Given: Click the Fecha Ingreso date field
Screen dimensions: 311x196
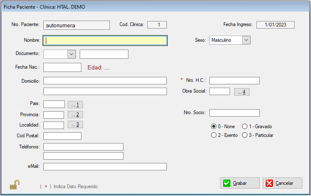Looking at the screenshot, I should coord(275,25).
